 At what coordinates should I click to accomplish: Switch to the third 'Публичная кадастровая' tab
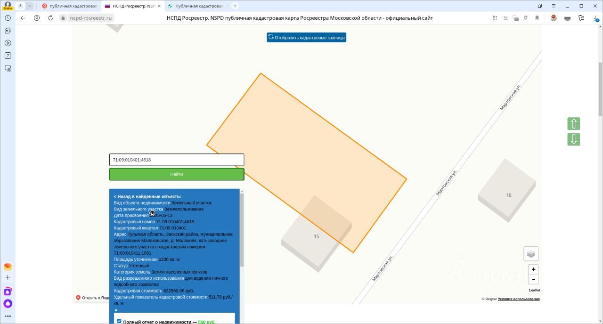coord(195,6)
